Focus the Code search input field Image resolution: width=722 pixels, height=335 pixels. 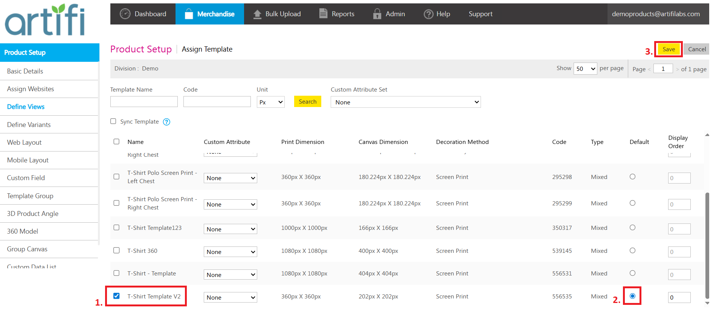point(217,102)
